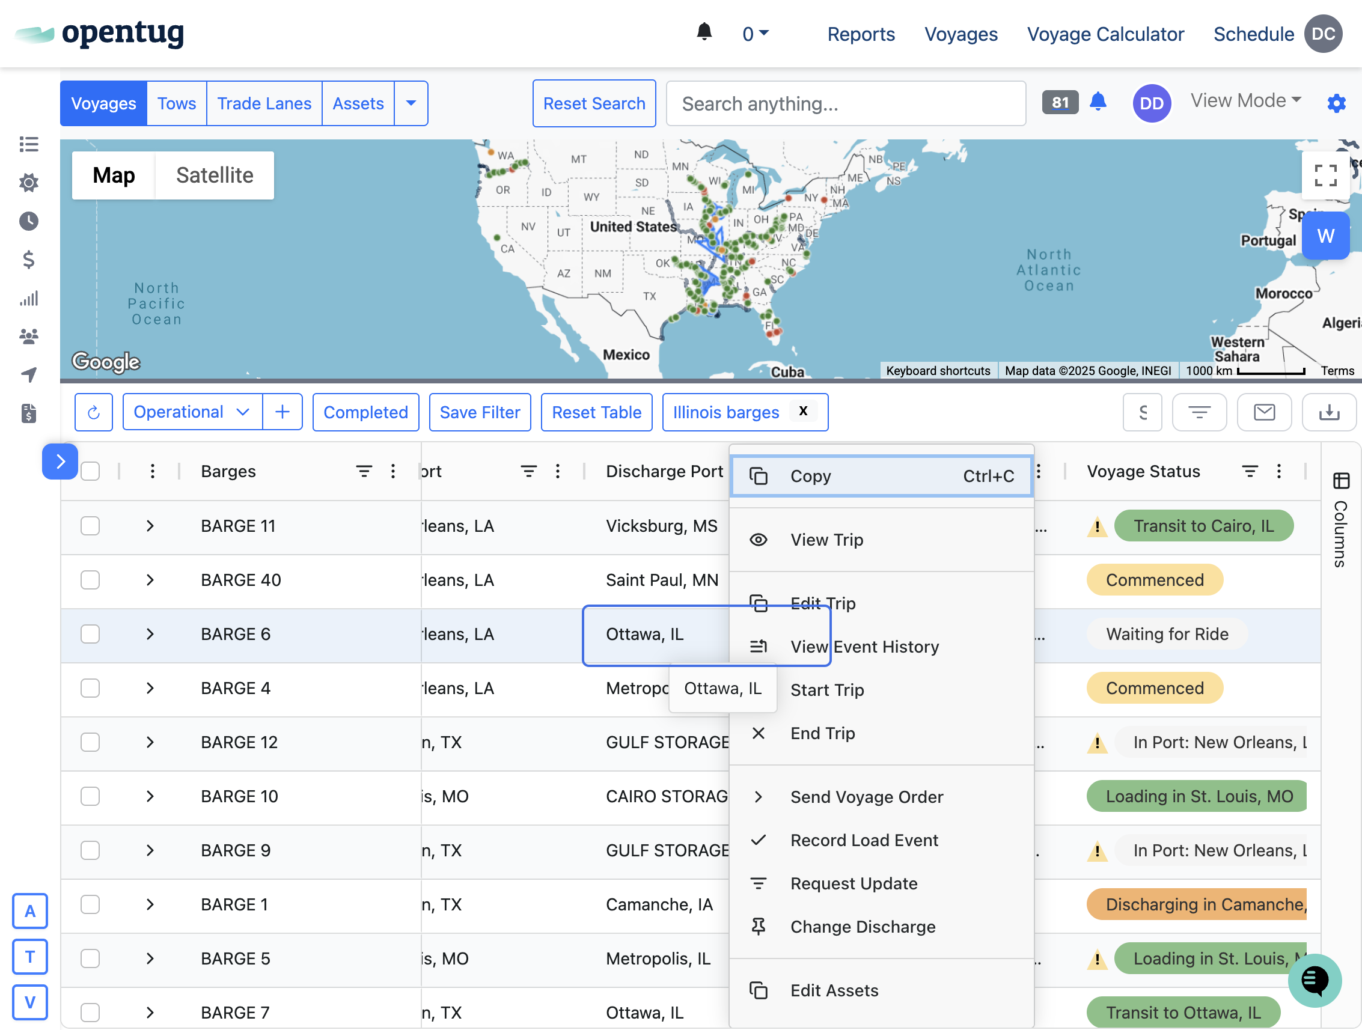Click the download export icon
1362x1030 pixels.
click(1329, 412)
